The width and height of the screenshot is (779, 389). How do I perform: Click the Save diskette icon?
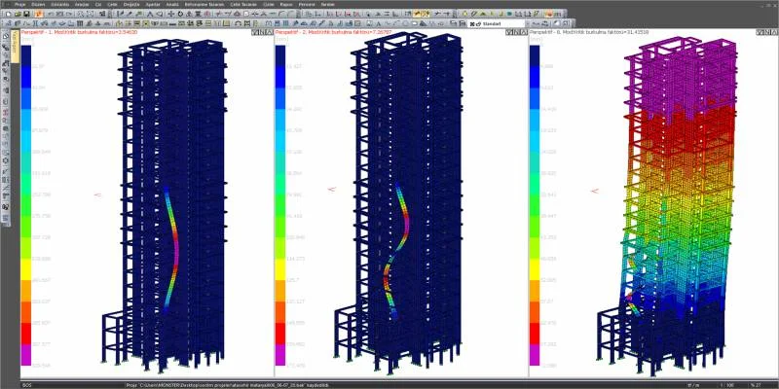(x=26, y=14)
